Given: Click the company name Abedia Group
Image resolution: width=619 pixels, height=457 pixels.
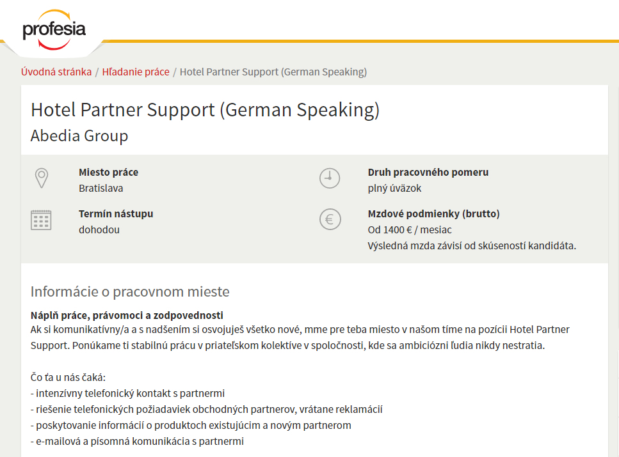Looking at the screenshot, I should [79, 136].
